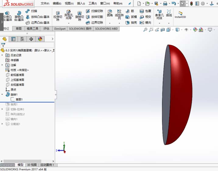Select the Intersect (相交) feature

pyautogui.click(x=145, y=17)
